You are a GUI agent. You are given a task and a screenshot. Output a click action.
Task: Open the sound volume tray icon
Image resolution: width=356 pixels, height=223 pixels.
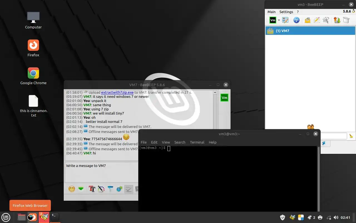(x=336, y=217)
